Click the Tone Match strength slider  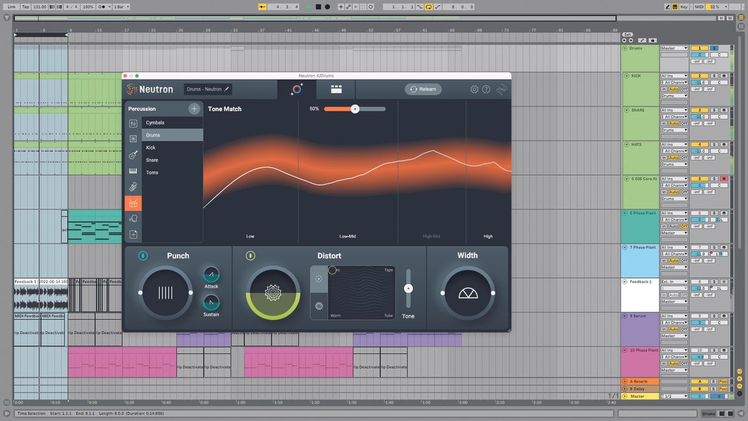click(x=355, y=109)
